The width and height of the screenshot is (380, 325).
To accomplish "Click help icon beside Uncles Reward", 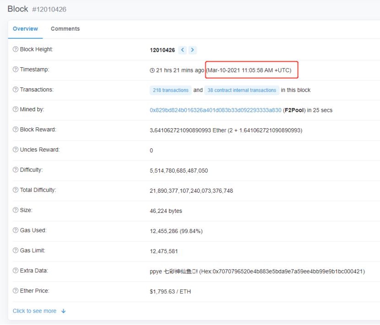I will pyautogui.click(x=16, y=150).
